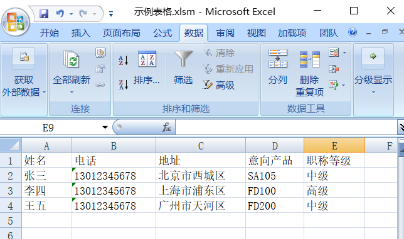Click the edit links chain icon
Screen dimensions: 404x239
tap(100, 85)
